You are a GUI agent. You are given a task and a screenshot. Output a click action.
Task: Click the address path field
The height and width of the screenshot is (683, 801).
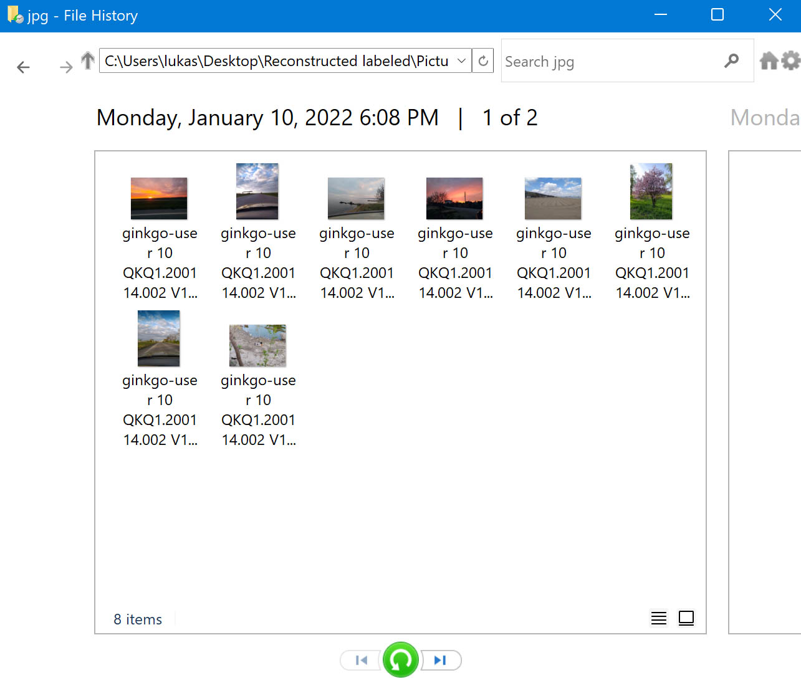[x=277, y=61]
